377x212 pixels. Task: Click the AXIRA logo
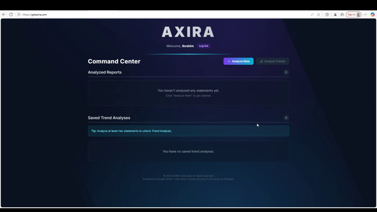pyautogui.click(x=188, y=32)
